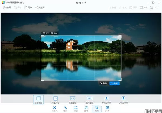Open the 增强 (Enhance) adjustment tool
Image resolution: width=162 pixels, height=113 pixels.
tap(76, 108)
